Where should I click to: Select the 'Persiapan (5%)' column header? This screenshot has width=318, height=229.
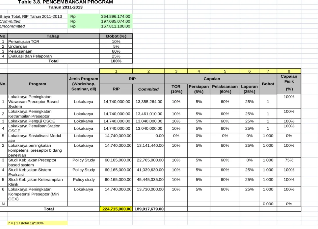pos(199,89)
